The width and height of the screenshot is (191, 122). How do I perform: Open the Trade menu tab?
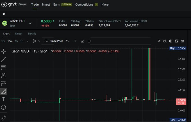click(x=35, y=4)
